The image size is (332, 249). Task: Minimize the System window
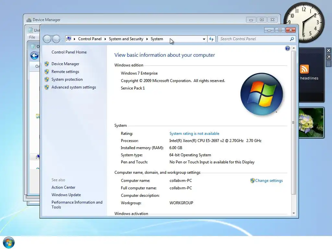tap(269, 30)
